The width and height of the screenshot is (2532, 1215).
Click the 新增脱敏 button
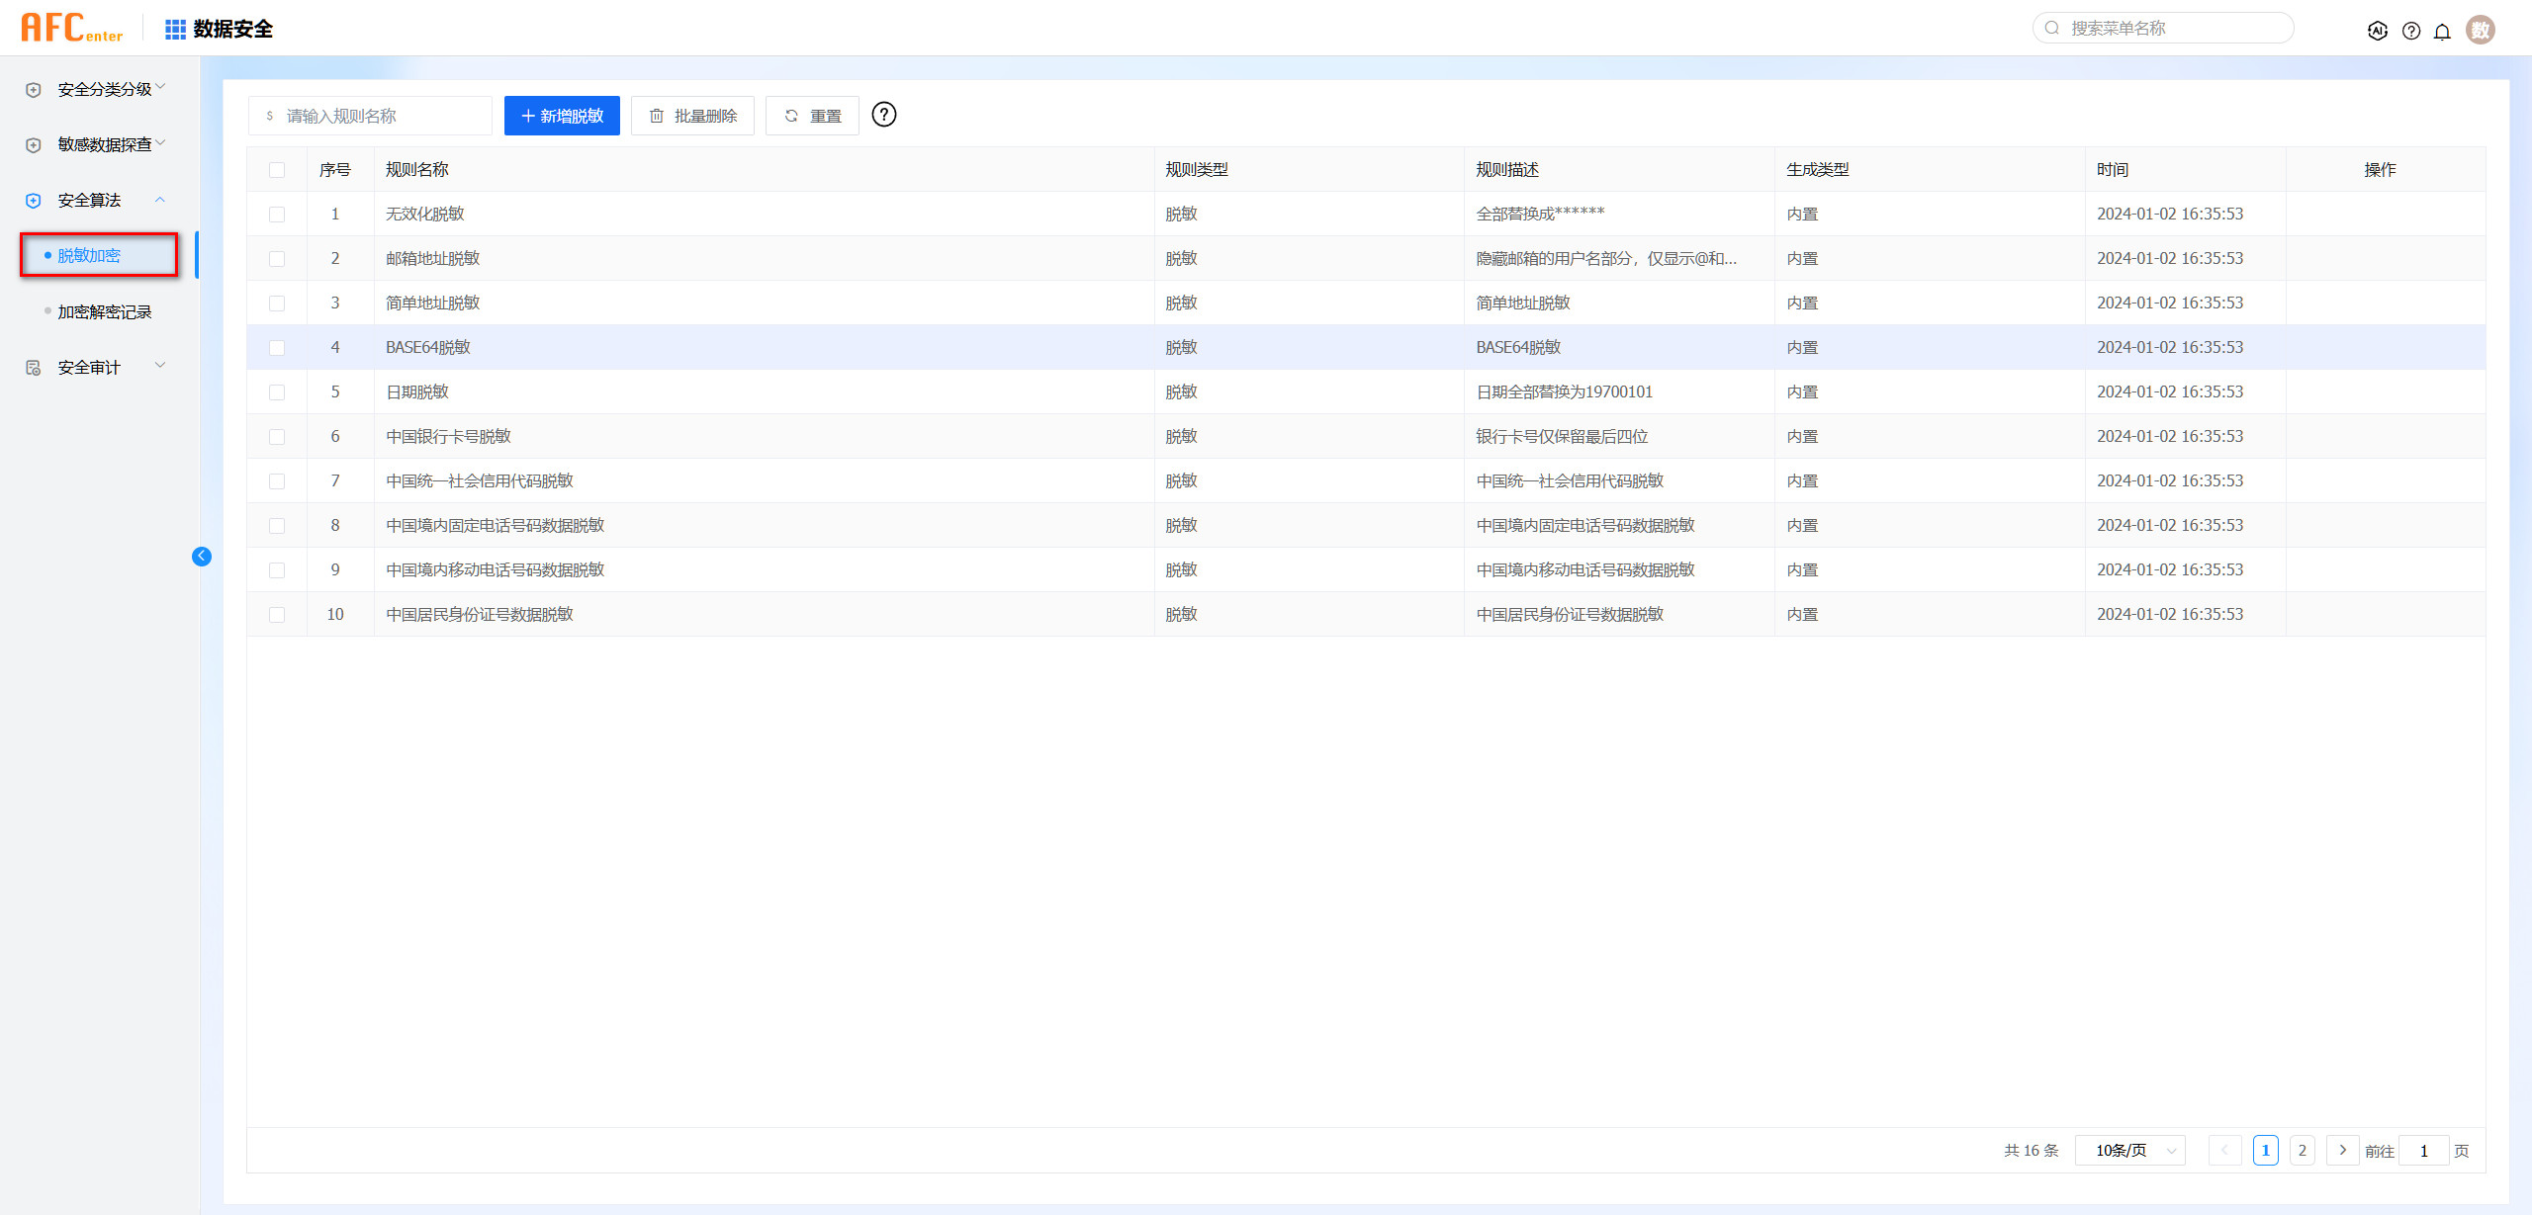click(x=562, y=116)
